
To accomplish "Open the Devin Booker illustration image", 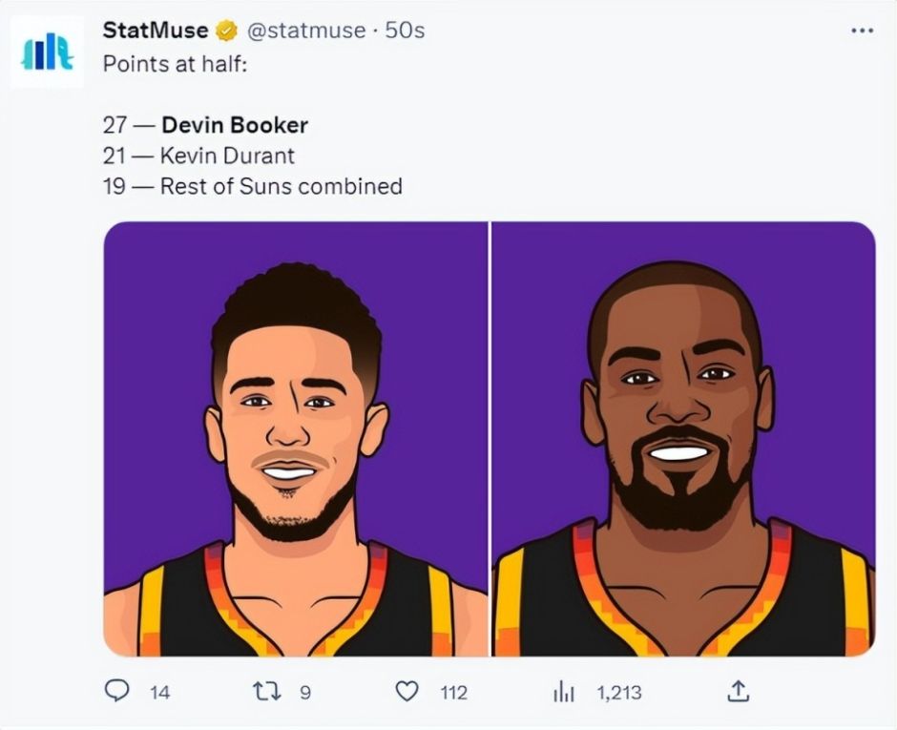I will (295, 439).
